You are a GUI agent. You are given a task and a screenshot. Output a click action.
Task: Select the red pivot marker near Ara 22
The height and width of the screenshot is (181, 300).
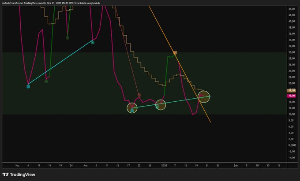click(139, 95)
